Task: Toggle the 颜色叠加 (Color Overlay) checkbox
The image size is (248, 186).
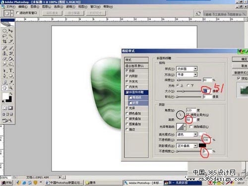Action: (127, 113)
